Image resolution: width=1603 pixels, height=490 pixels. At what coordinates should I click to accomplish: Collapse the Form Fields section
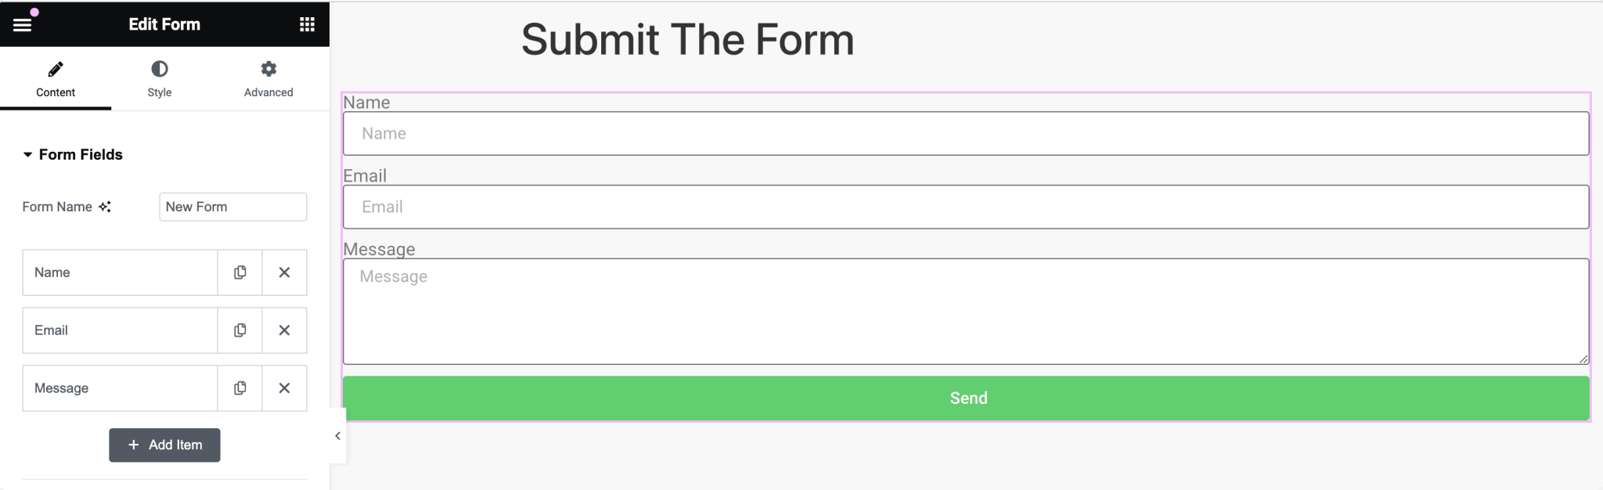[x=74, y=154]
